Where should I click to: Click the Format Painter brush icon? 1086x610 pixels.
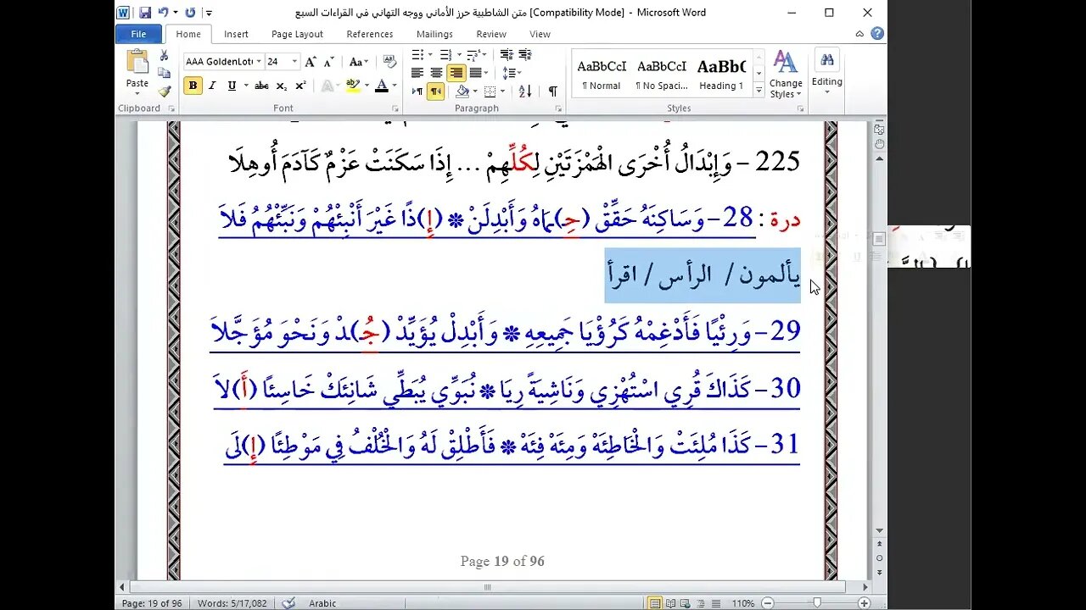[x=165, y=91]
